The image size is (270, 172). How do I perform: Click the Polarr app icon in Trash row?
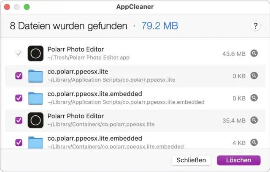click(35, 54)
